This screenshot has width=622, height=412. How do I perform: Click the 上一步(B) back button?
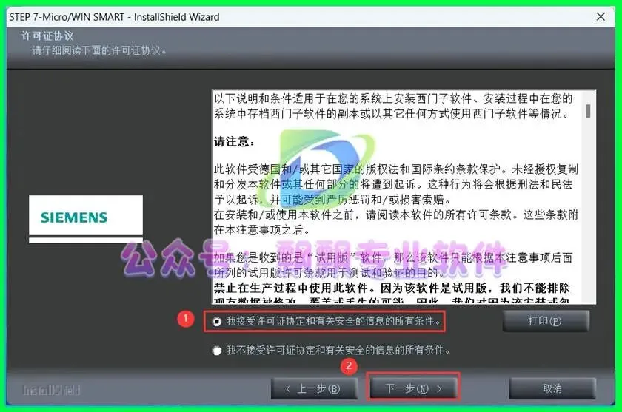pos(314,388)
